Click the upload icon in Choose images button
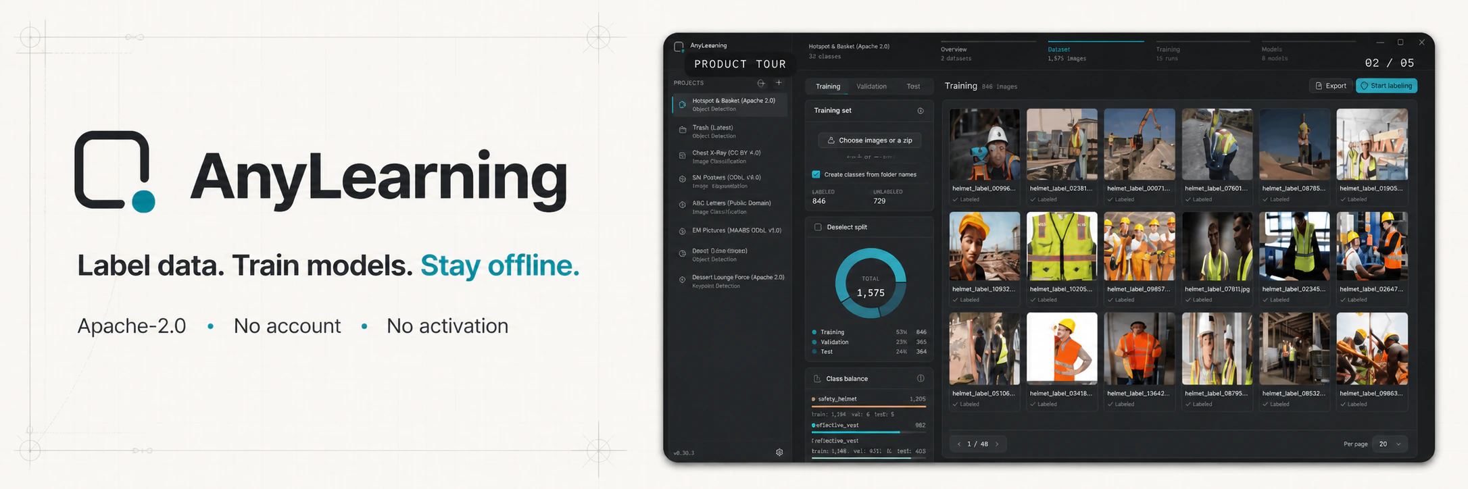 click(x=831, y=140)
